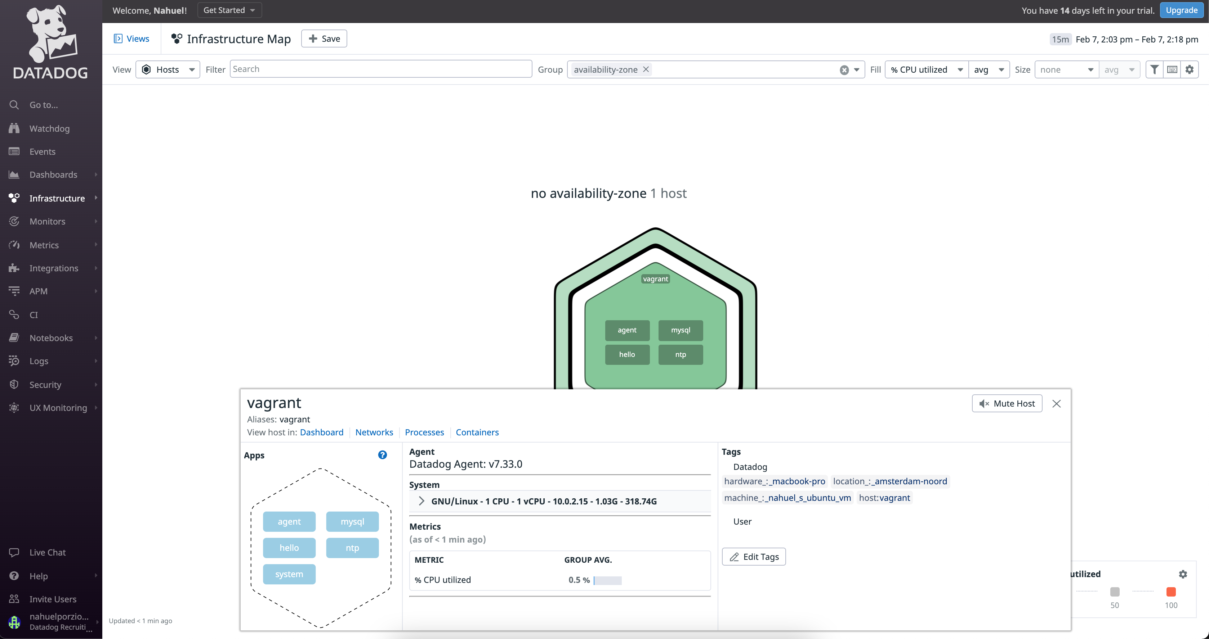Open the Processes link for vagrant
The height and width of the screenshot is (639, 1209).
coord(424,432)
